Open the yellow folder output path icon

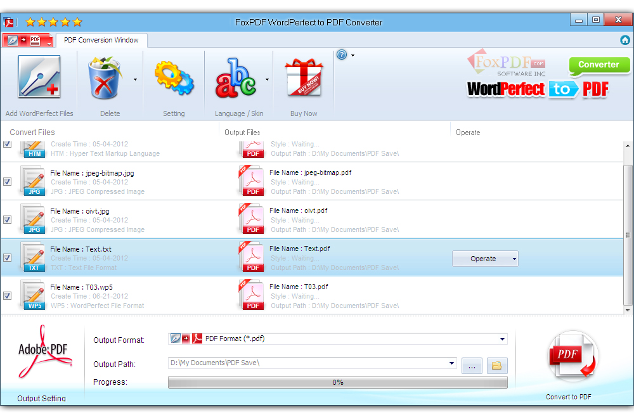pyautogui.click(x=497, y=366)
